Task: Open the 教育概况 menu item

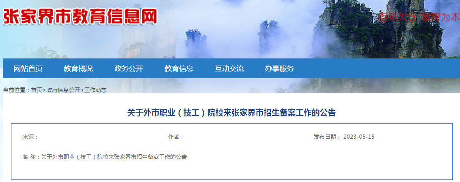Action: [x=78, y=69]
